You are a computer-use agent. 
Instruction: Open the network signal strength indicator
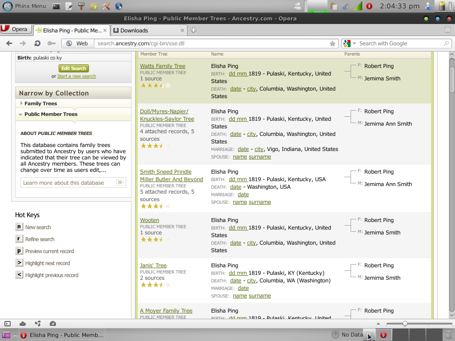pyautogui.click(x=359, y=6)
